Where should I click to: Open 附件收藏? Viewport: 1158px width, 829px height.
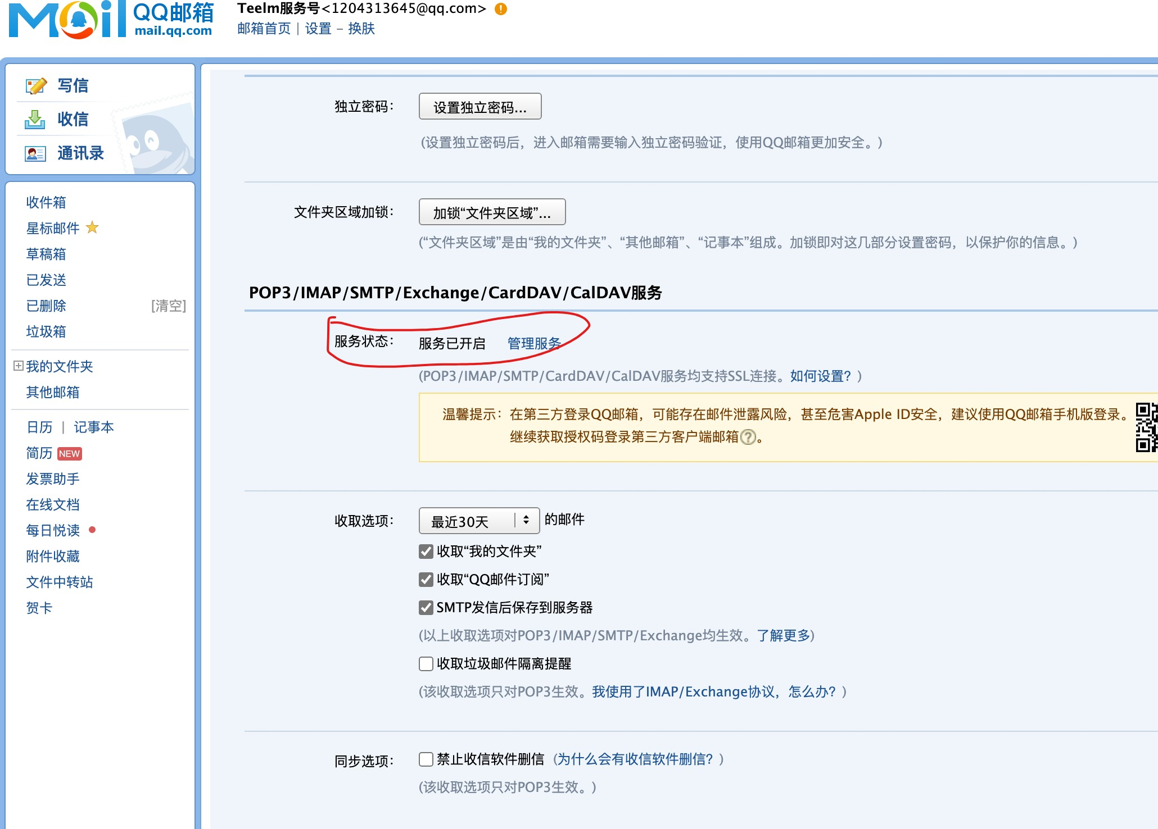[x=53, y=556]
